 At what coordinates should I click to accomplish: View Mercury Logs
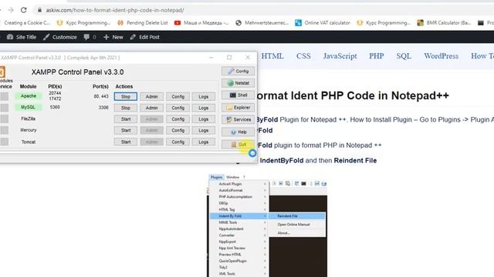pyautogui.click(x=204, y=130)
